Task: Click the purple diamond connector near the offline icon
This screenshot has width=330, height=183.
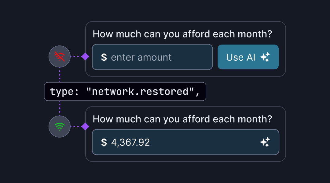Action: (x=85, y=57)
